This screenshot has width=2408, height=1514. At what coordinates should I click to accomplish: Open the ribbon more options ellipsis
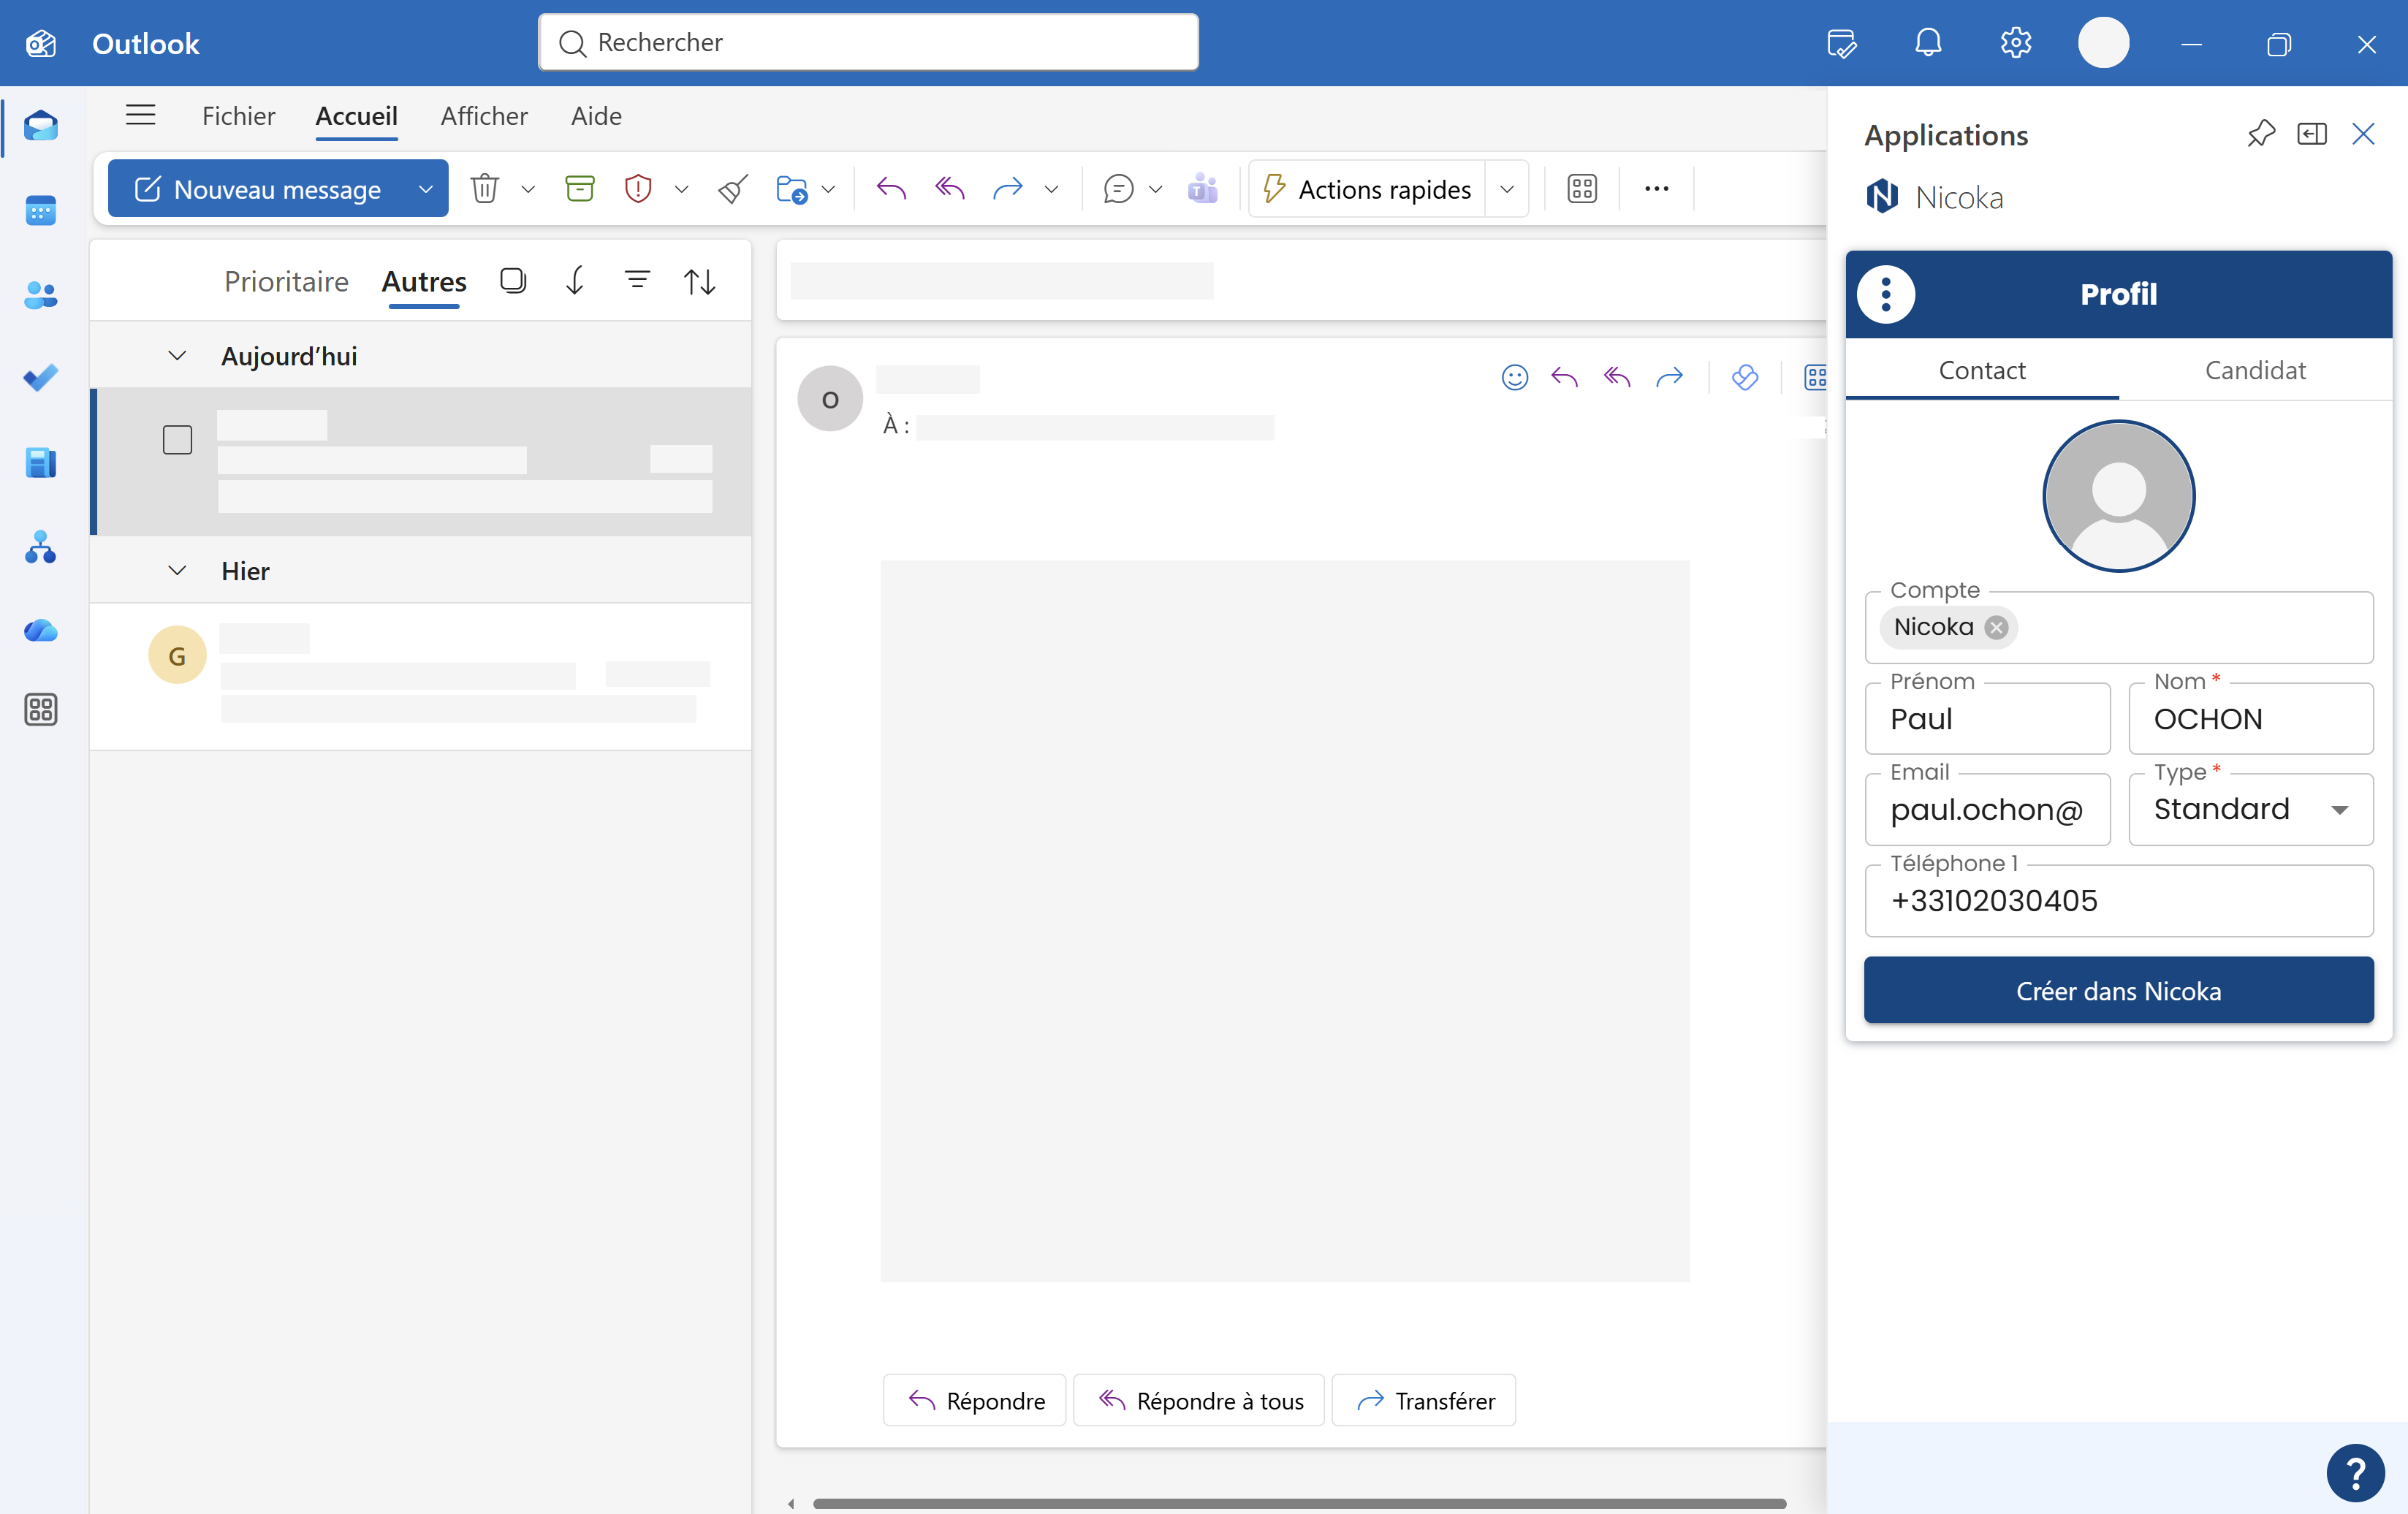click(1657, 189)
